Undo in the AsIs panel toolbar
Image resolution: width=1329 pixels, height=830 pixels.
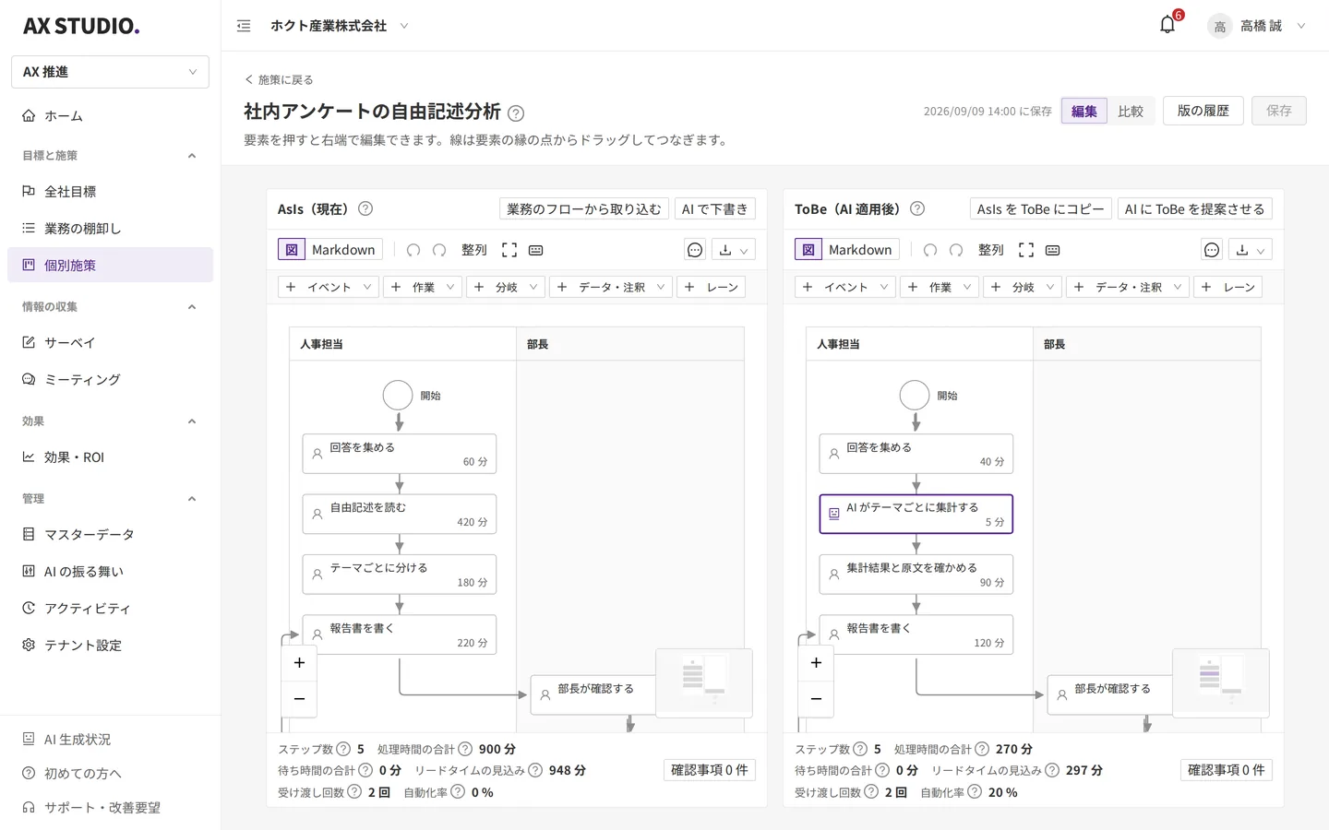pos(413,250)
